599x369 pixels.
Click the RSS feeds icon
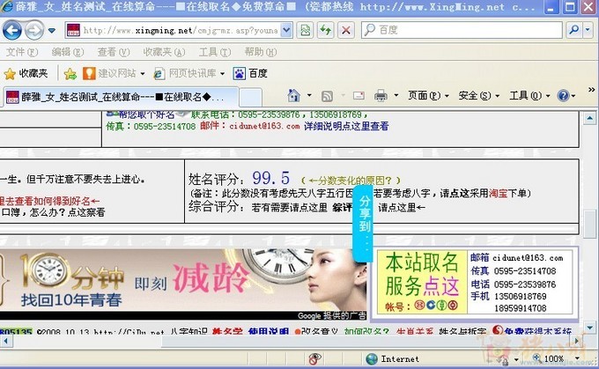(x=327, y=96)
